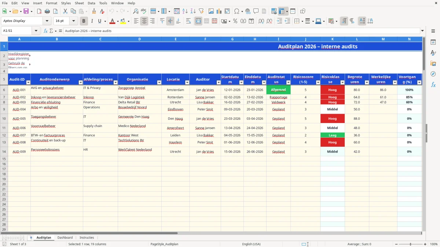The width and height of the screenshot is (440, 247).
Task: Open the Auditor column filter dropdown
Action: tap(219, 82)
